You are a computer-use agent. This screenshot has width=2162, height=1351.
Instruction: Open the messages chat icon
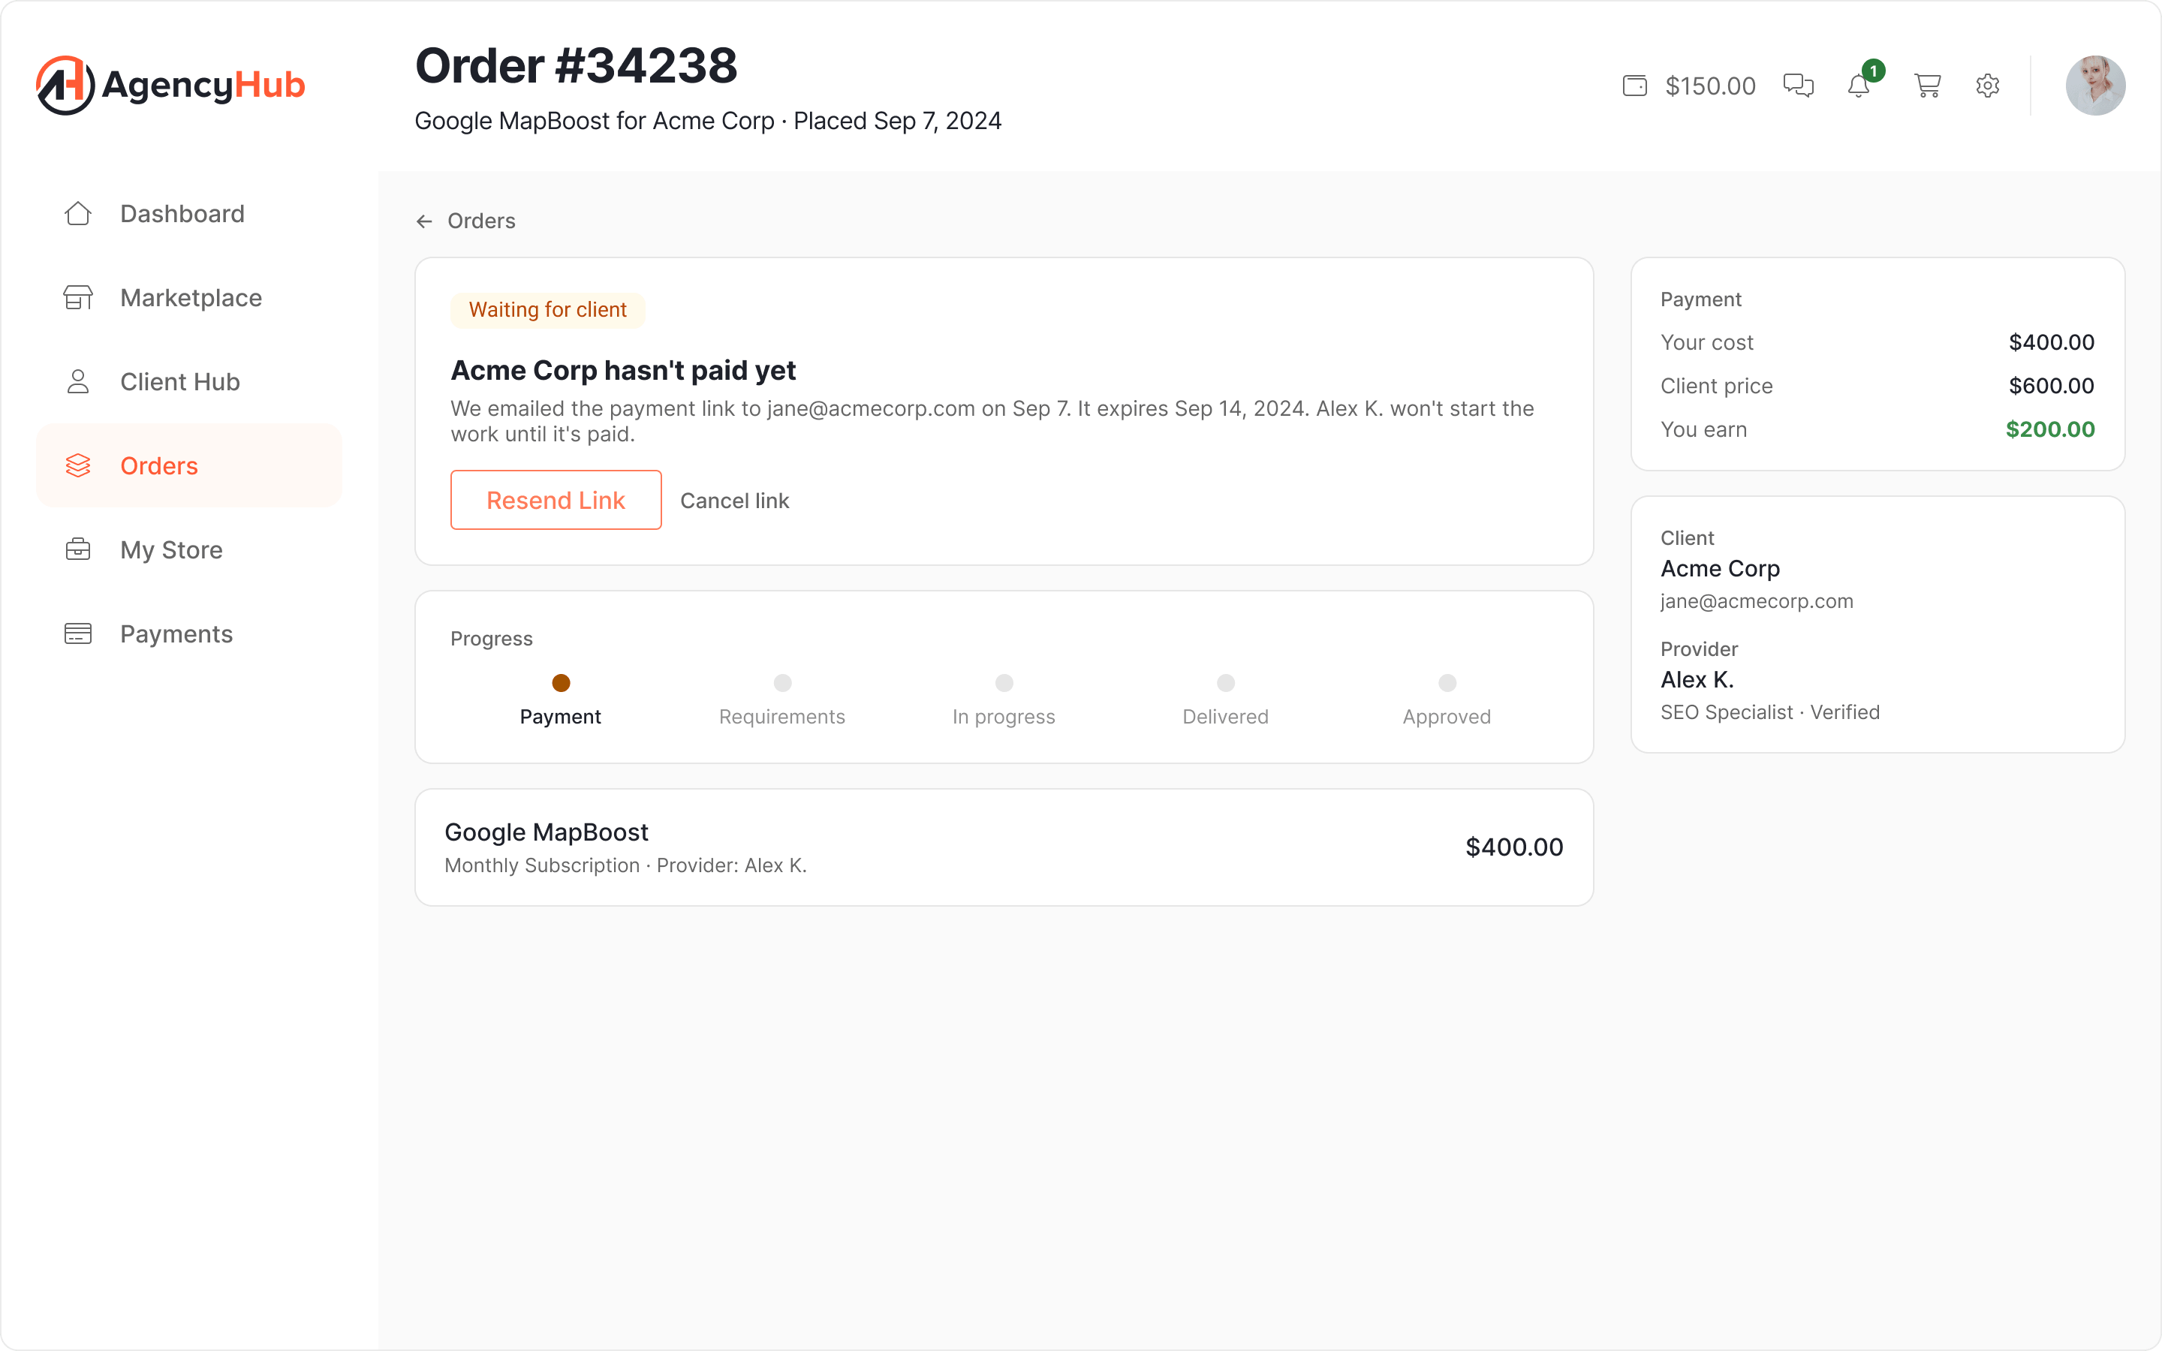[x=1797, y=86]
